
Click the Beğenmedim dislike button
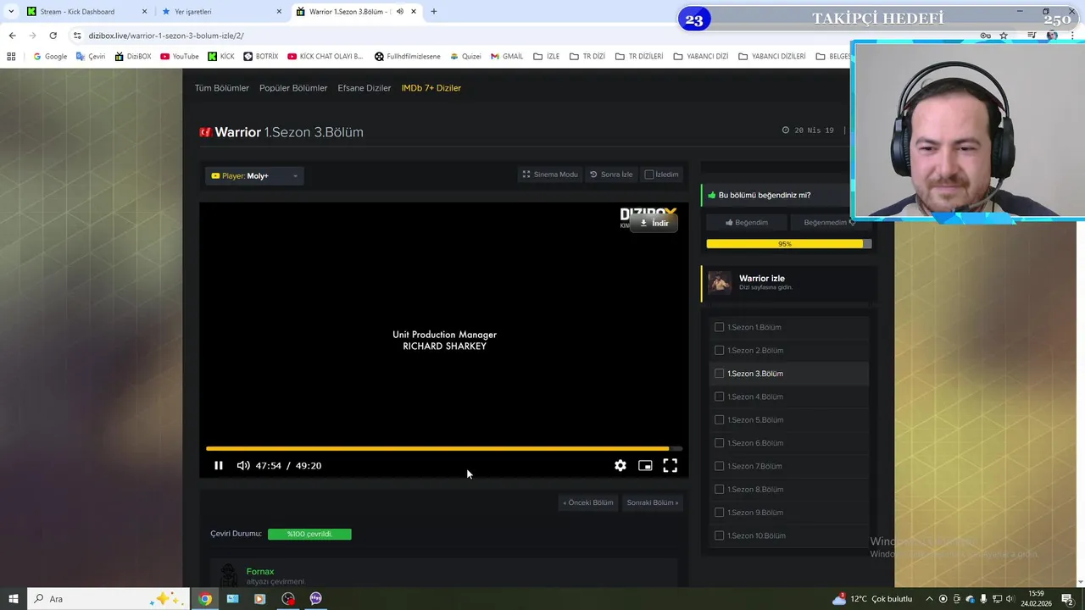coord(830,222)
